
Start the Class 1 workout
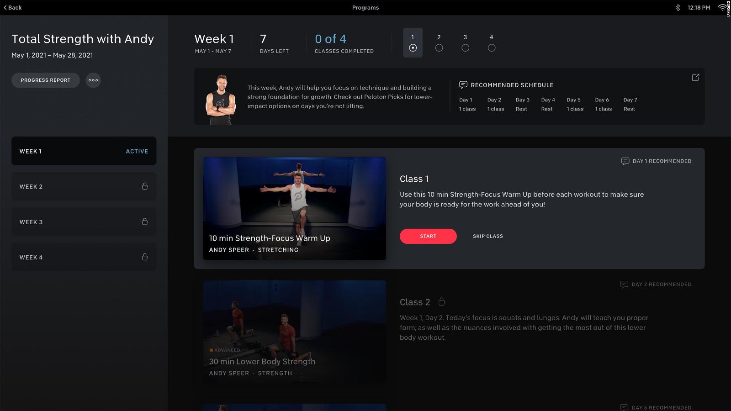(x=428, y=236)
